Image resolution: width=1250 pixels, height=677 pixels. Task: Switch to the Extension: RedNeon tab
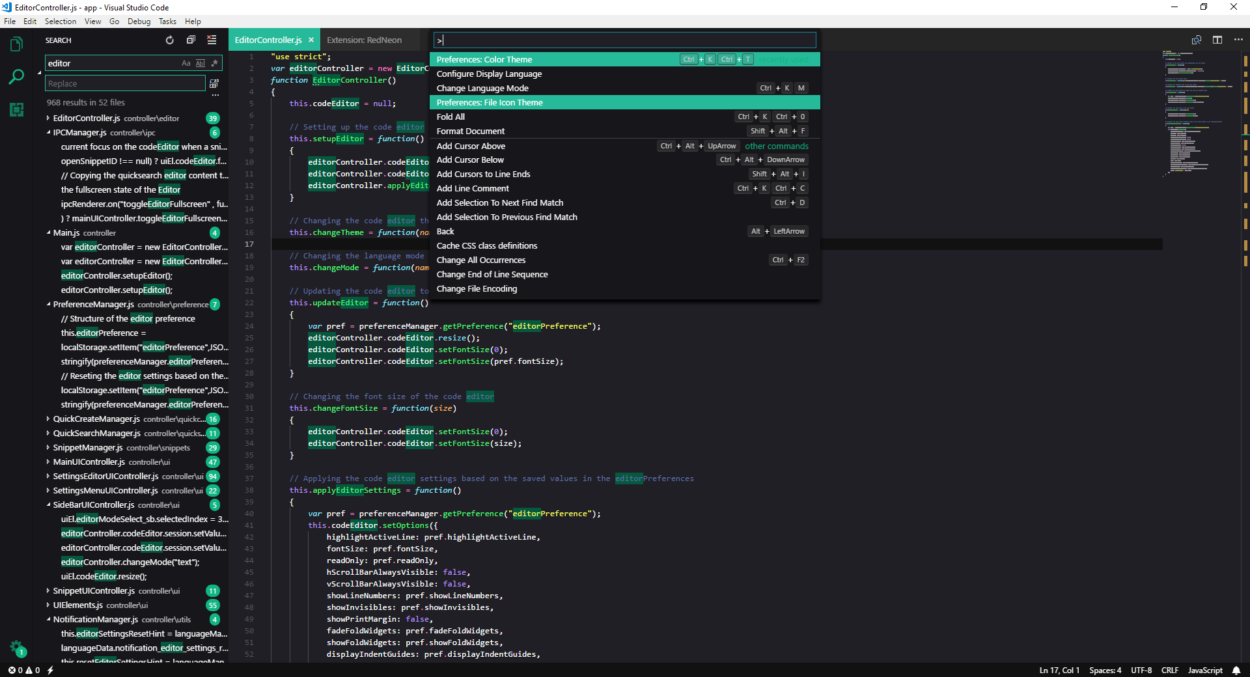tap(365, 40)
